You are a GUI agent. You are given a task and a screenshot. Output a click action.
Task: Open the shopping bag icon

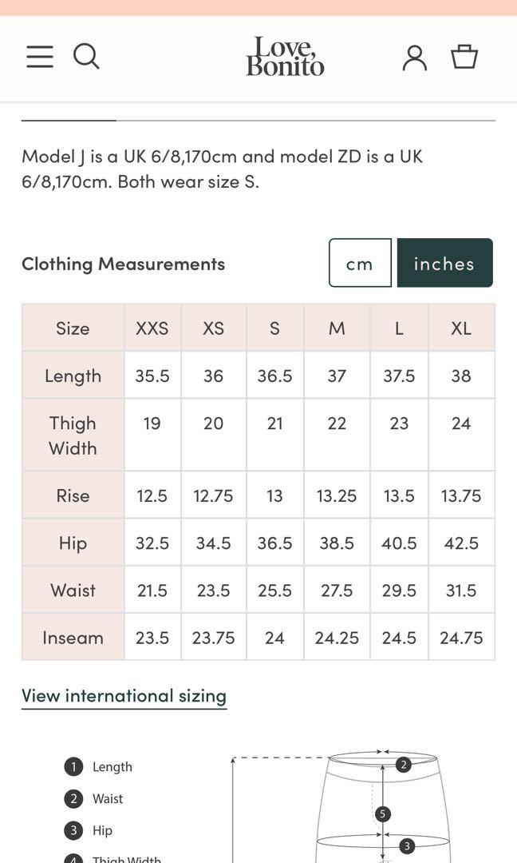click(464, 57)
